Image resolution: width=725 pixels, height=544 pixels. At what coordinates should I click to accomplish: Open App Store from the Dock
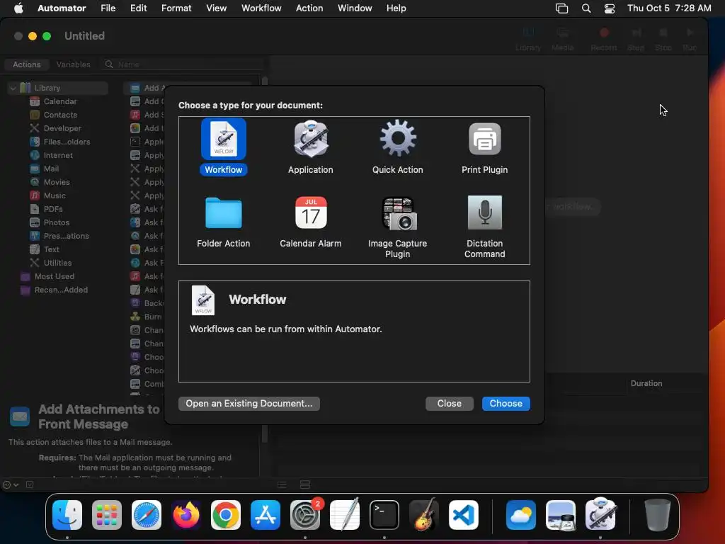click(x=266, y=515)
